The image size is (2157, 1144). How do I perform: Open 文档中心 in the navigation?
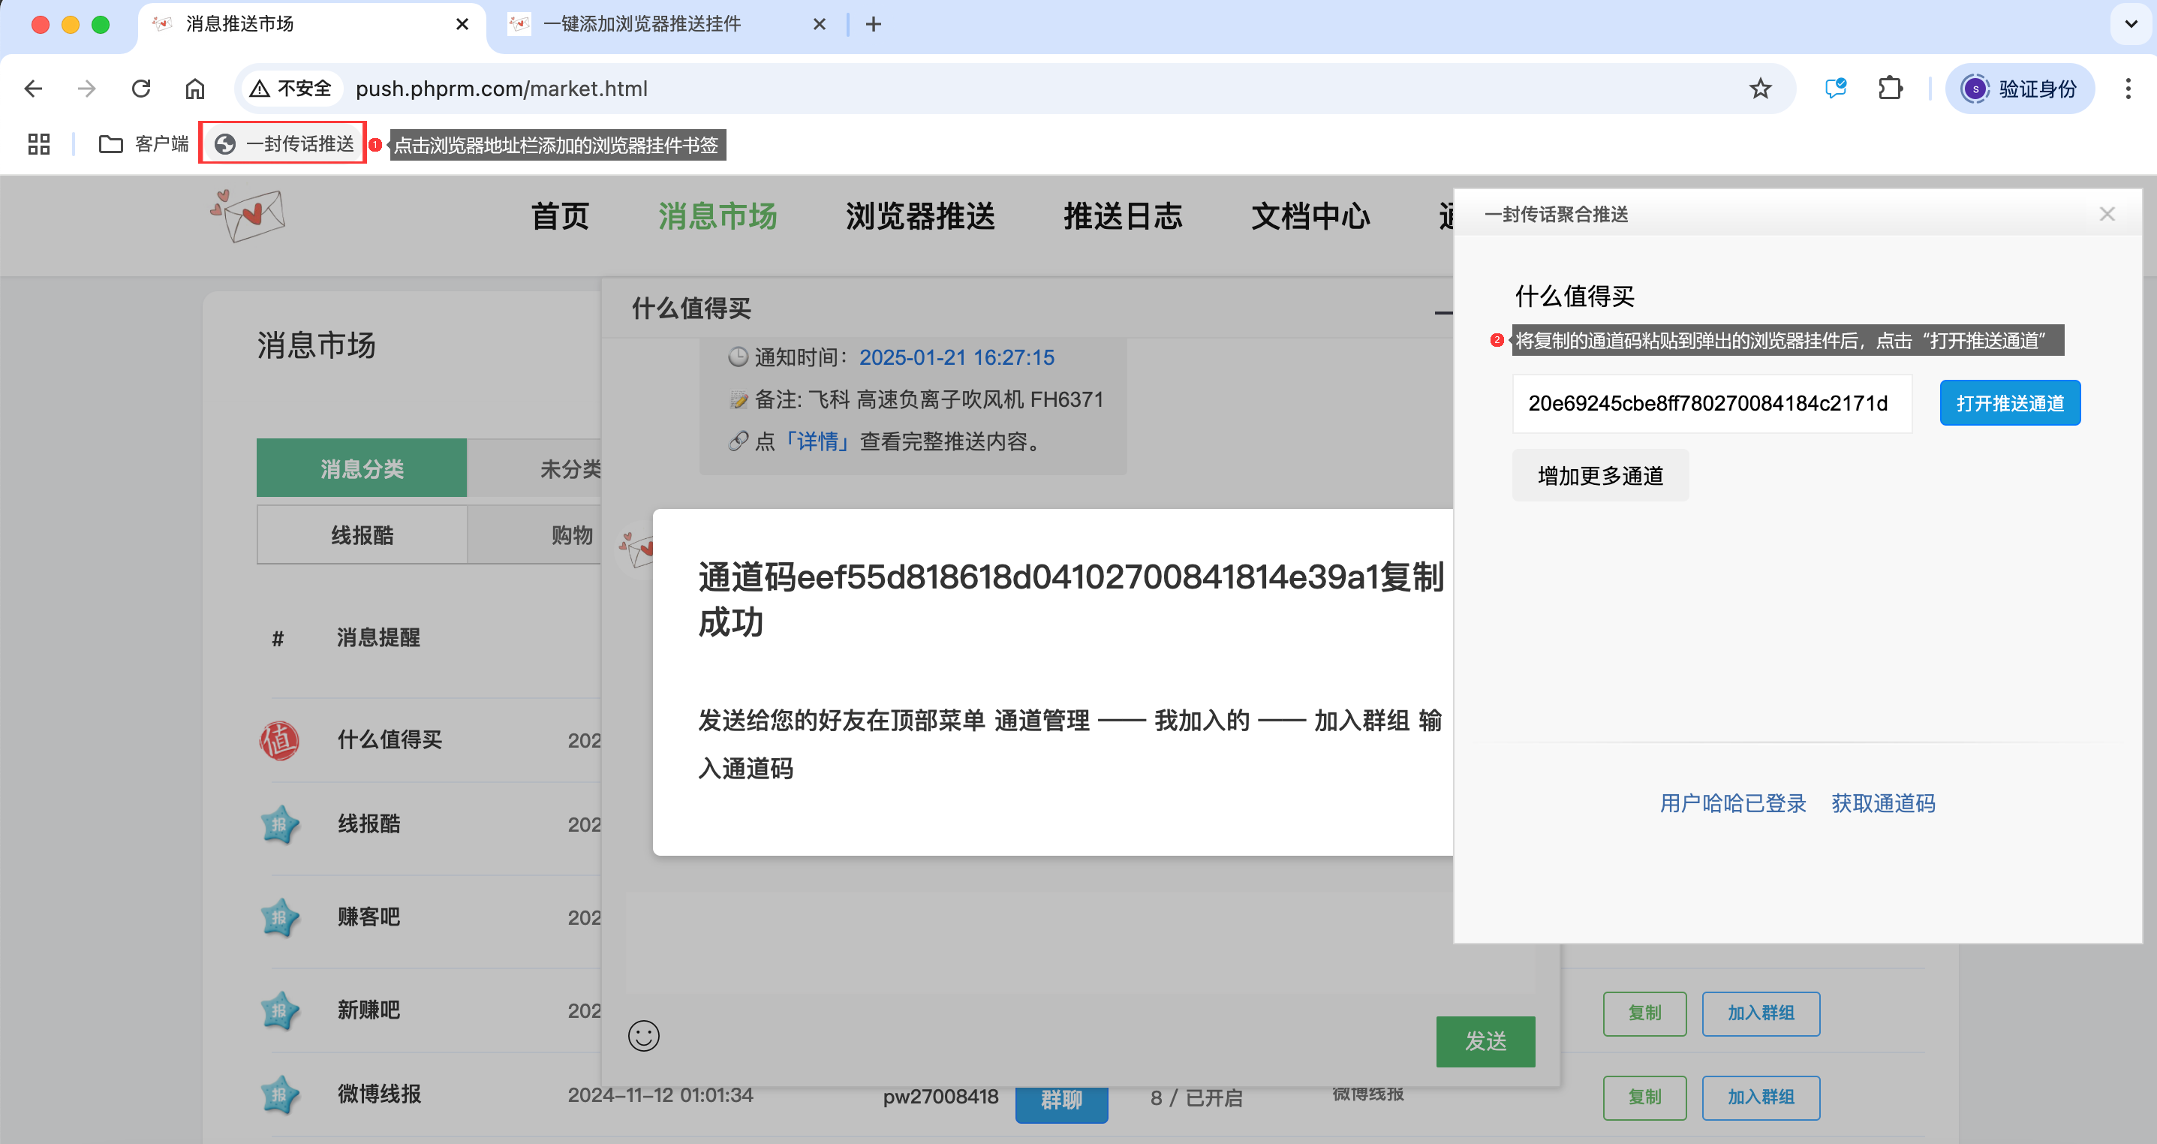[1310, 216]
